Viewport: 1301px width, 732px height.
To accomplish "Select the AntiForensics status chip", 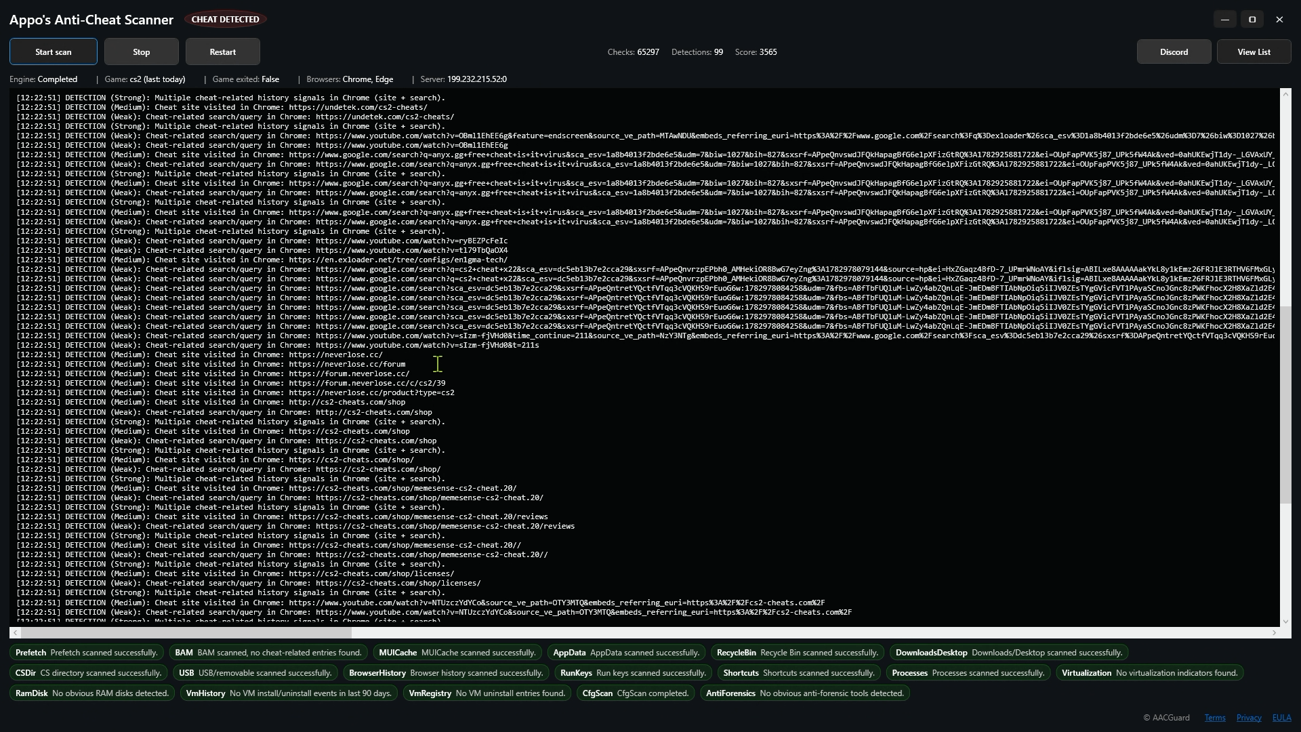I will tap(805, 693).
